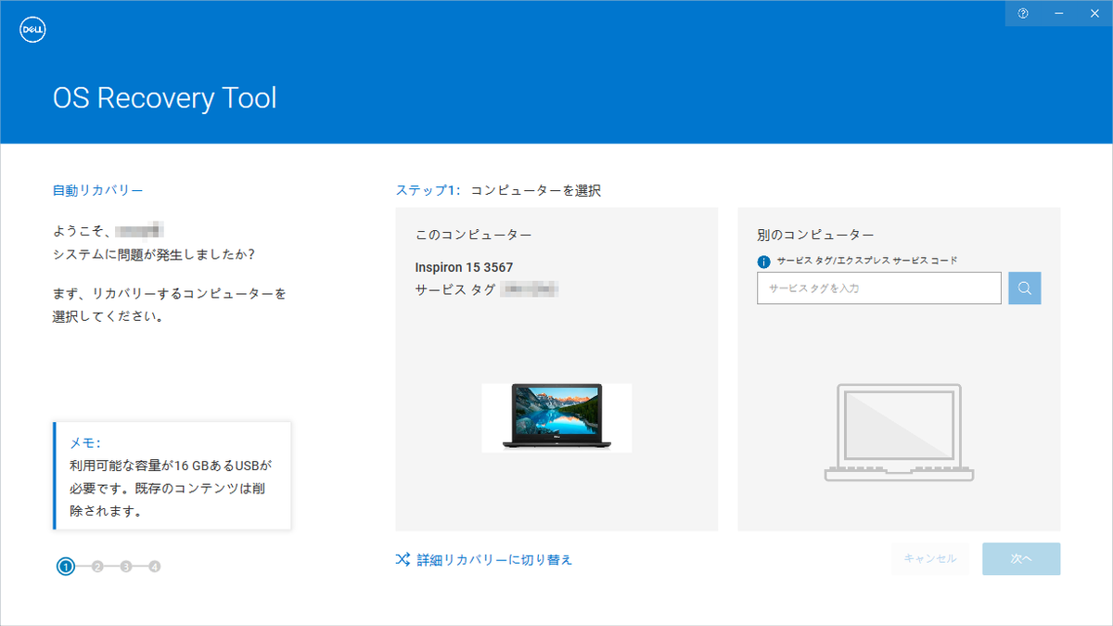Viewport: 1113px width, 626px height.
Task: Click the 別のコンピューター card title
Action: (x=815, y=235)
